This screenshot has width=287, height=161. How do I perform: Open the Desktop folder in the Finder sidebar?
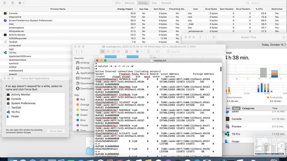click(83, 78)
